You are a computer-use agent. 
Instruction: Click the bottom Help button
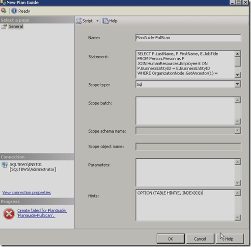click(x=229, y=239)
